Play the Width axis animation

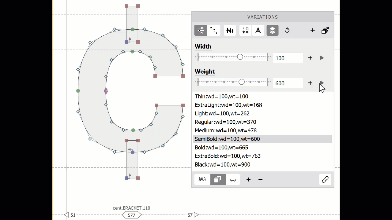[x=322, y=58]
